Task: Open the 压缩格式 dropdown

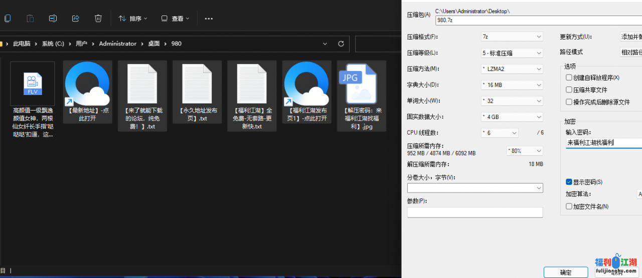Action: [512, 36]
